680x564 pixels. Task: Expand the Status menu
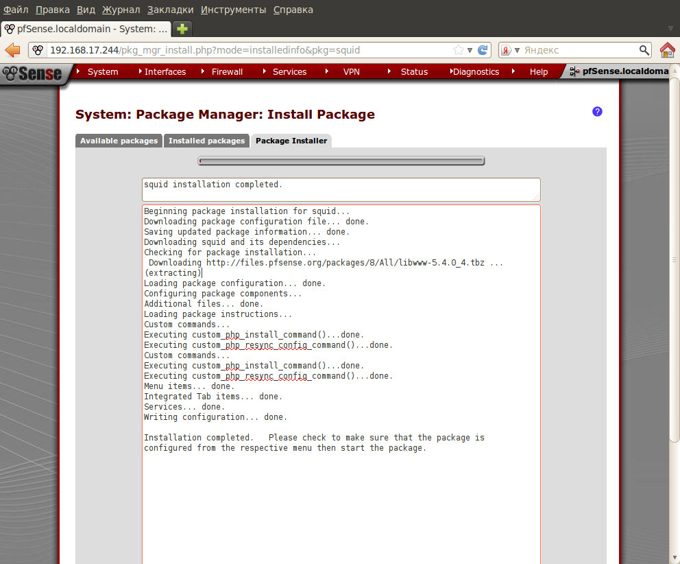click(x=414, y=71)
